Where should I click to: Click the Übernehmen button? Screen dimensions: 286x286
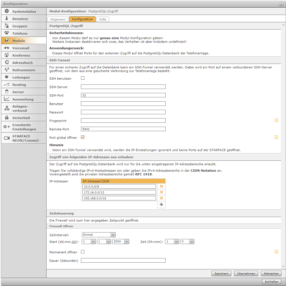pyautogui.click(x=246, y=273)
